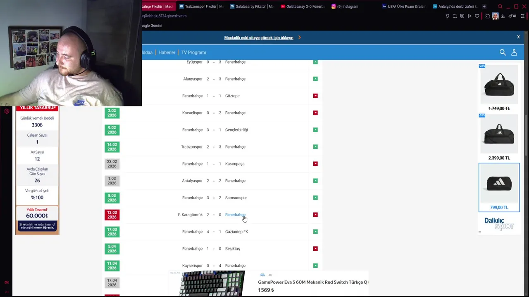
Task: Click the 23.02 2026 grey date badge
Action: [112, 164]
